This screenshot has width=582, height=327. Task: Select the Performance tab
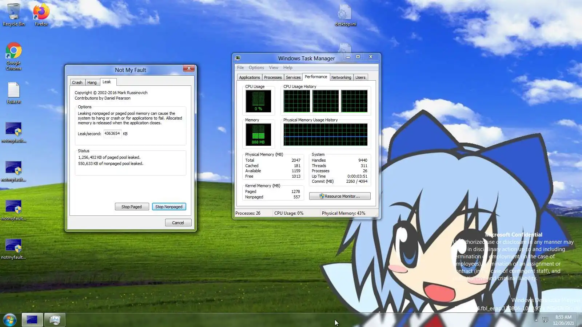click(x=316, y=77)
